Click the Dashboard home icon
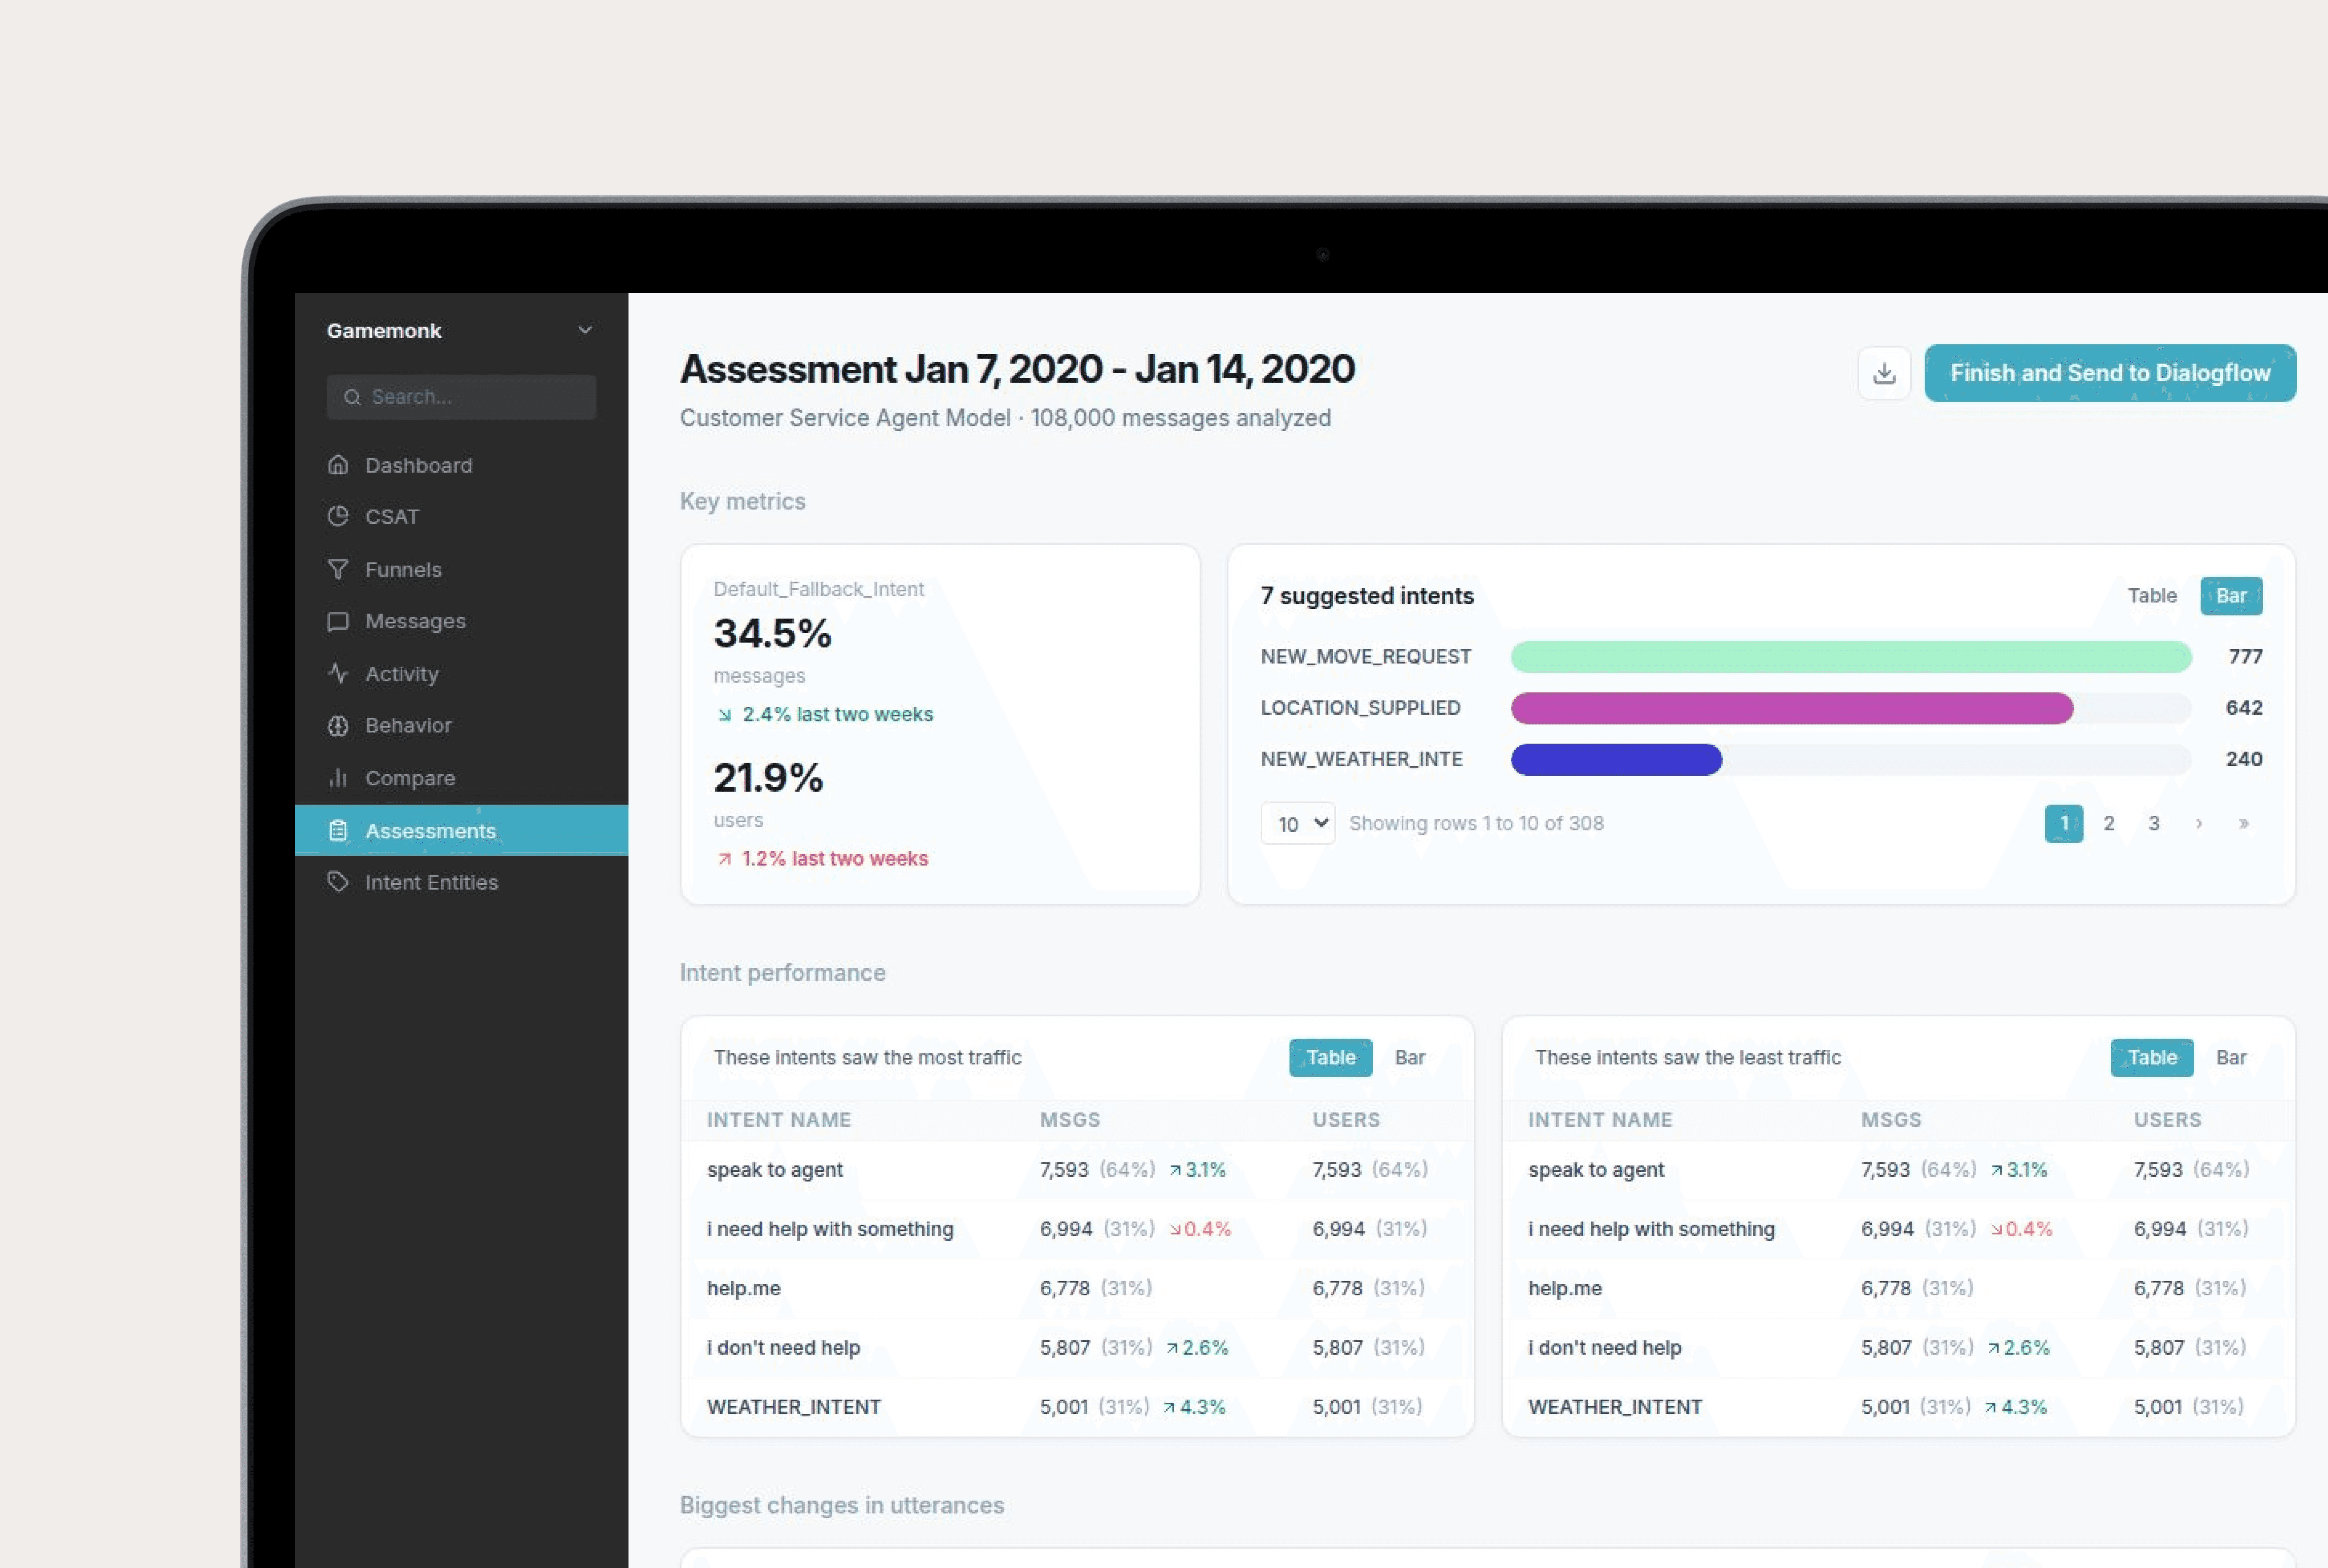The height and width of the screenshot is (1568, 2328). tap(338, 465)
